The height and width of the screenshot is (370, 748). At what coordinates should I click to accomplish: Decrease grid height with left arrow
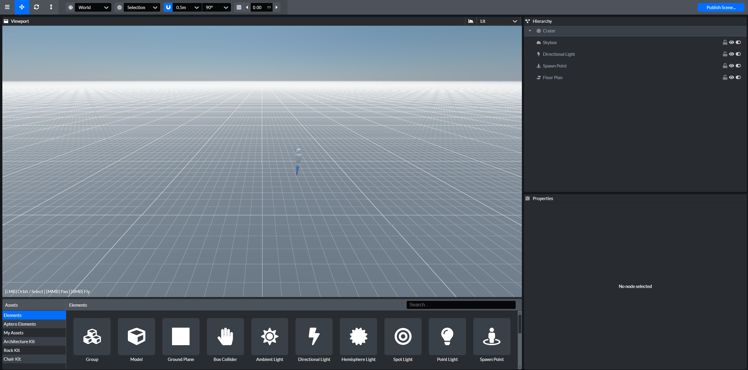[x=247, y=7]
